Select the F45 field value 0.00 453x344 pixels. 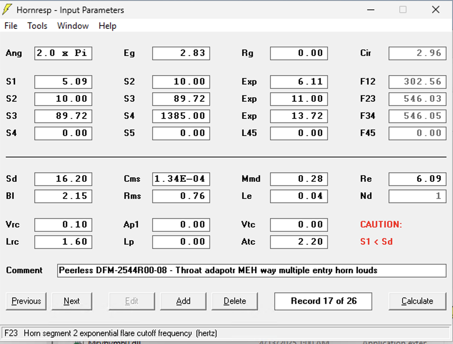(418, 133)
